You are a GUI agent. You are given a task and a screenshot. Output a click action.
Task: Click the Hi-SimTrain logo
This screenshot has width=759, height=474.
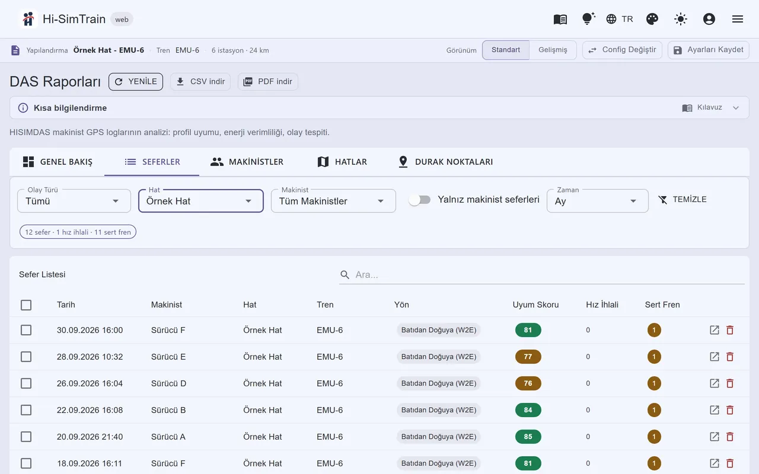[28, 19]
